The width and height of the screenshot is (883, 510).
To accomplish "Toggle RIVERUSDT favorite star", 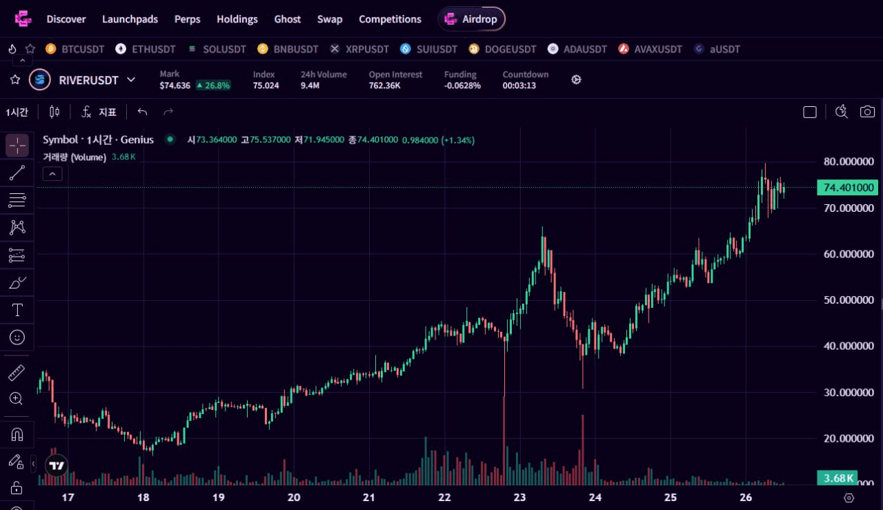I will (x=15, y=80).
